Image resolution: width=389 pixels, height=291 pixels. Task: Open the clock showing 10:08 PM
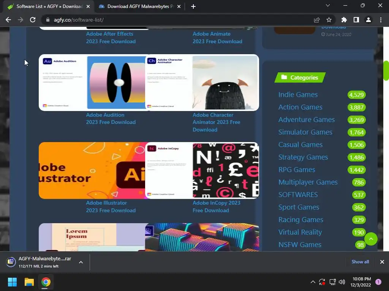(x=361, y=282)
